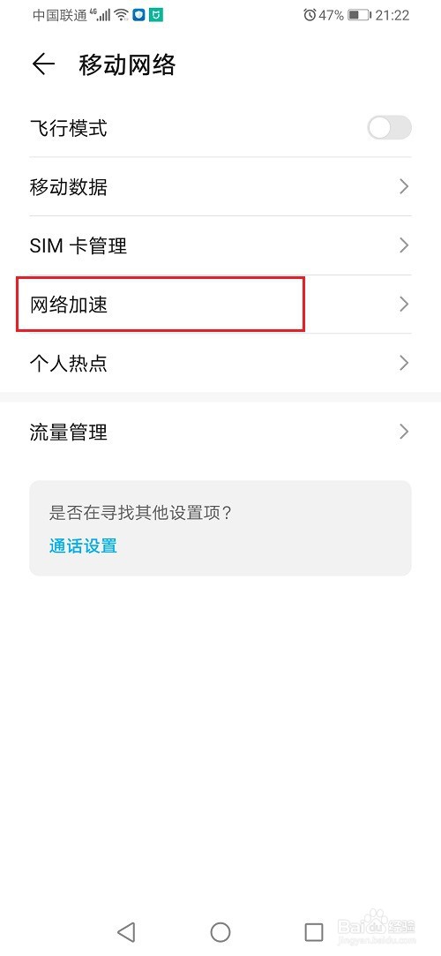Viewport: 441px width, 956px height.
Task: Open the 网络加速 setting row
Action: [220, 305]
